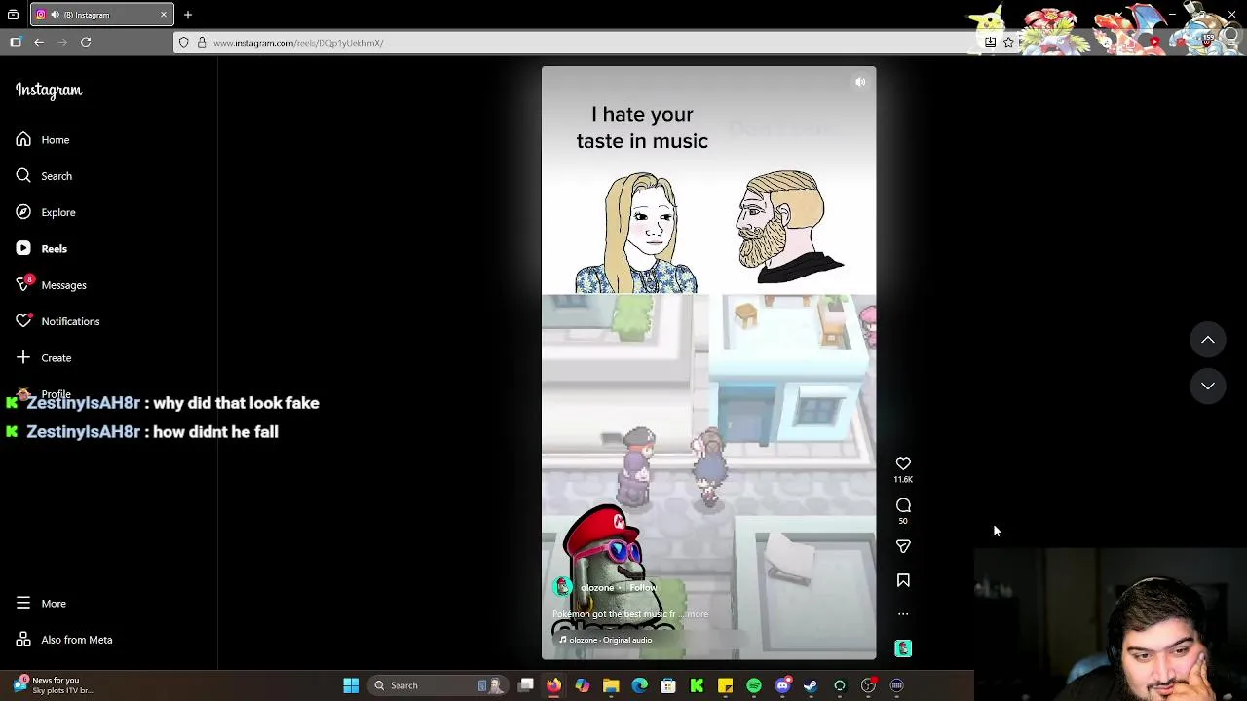
Task: Open File Explorer on the taskbar
Action: pyautogui.click(x=611, y=685)
